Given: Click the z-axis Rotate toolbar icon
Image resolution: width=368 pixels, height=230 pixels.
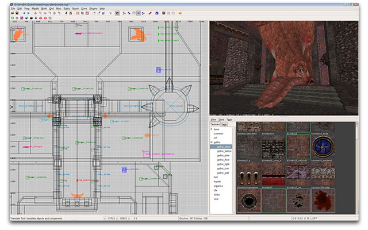Looking at the screenshot, I should point(59,13).
